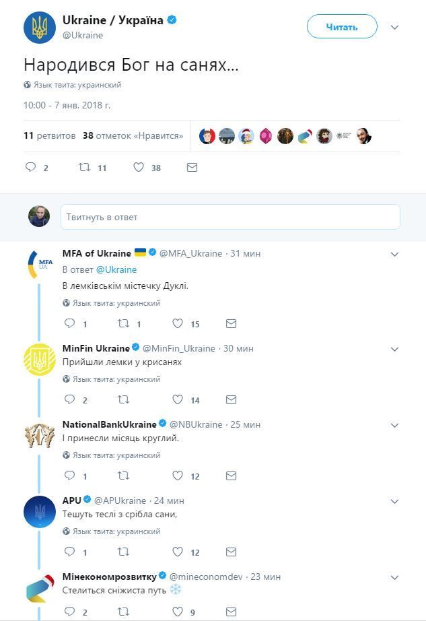Open the NationalBankUkraine profile picture

[x=39, y=436]
